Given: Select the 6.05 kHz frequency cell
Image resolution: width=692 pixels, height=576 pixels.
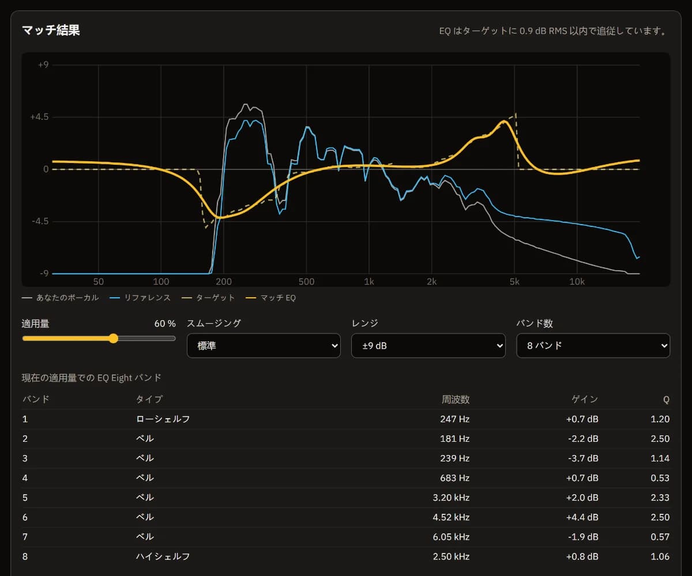Looking at the screenshot, I should click(x=452, y=536).
